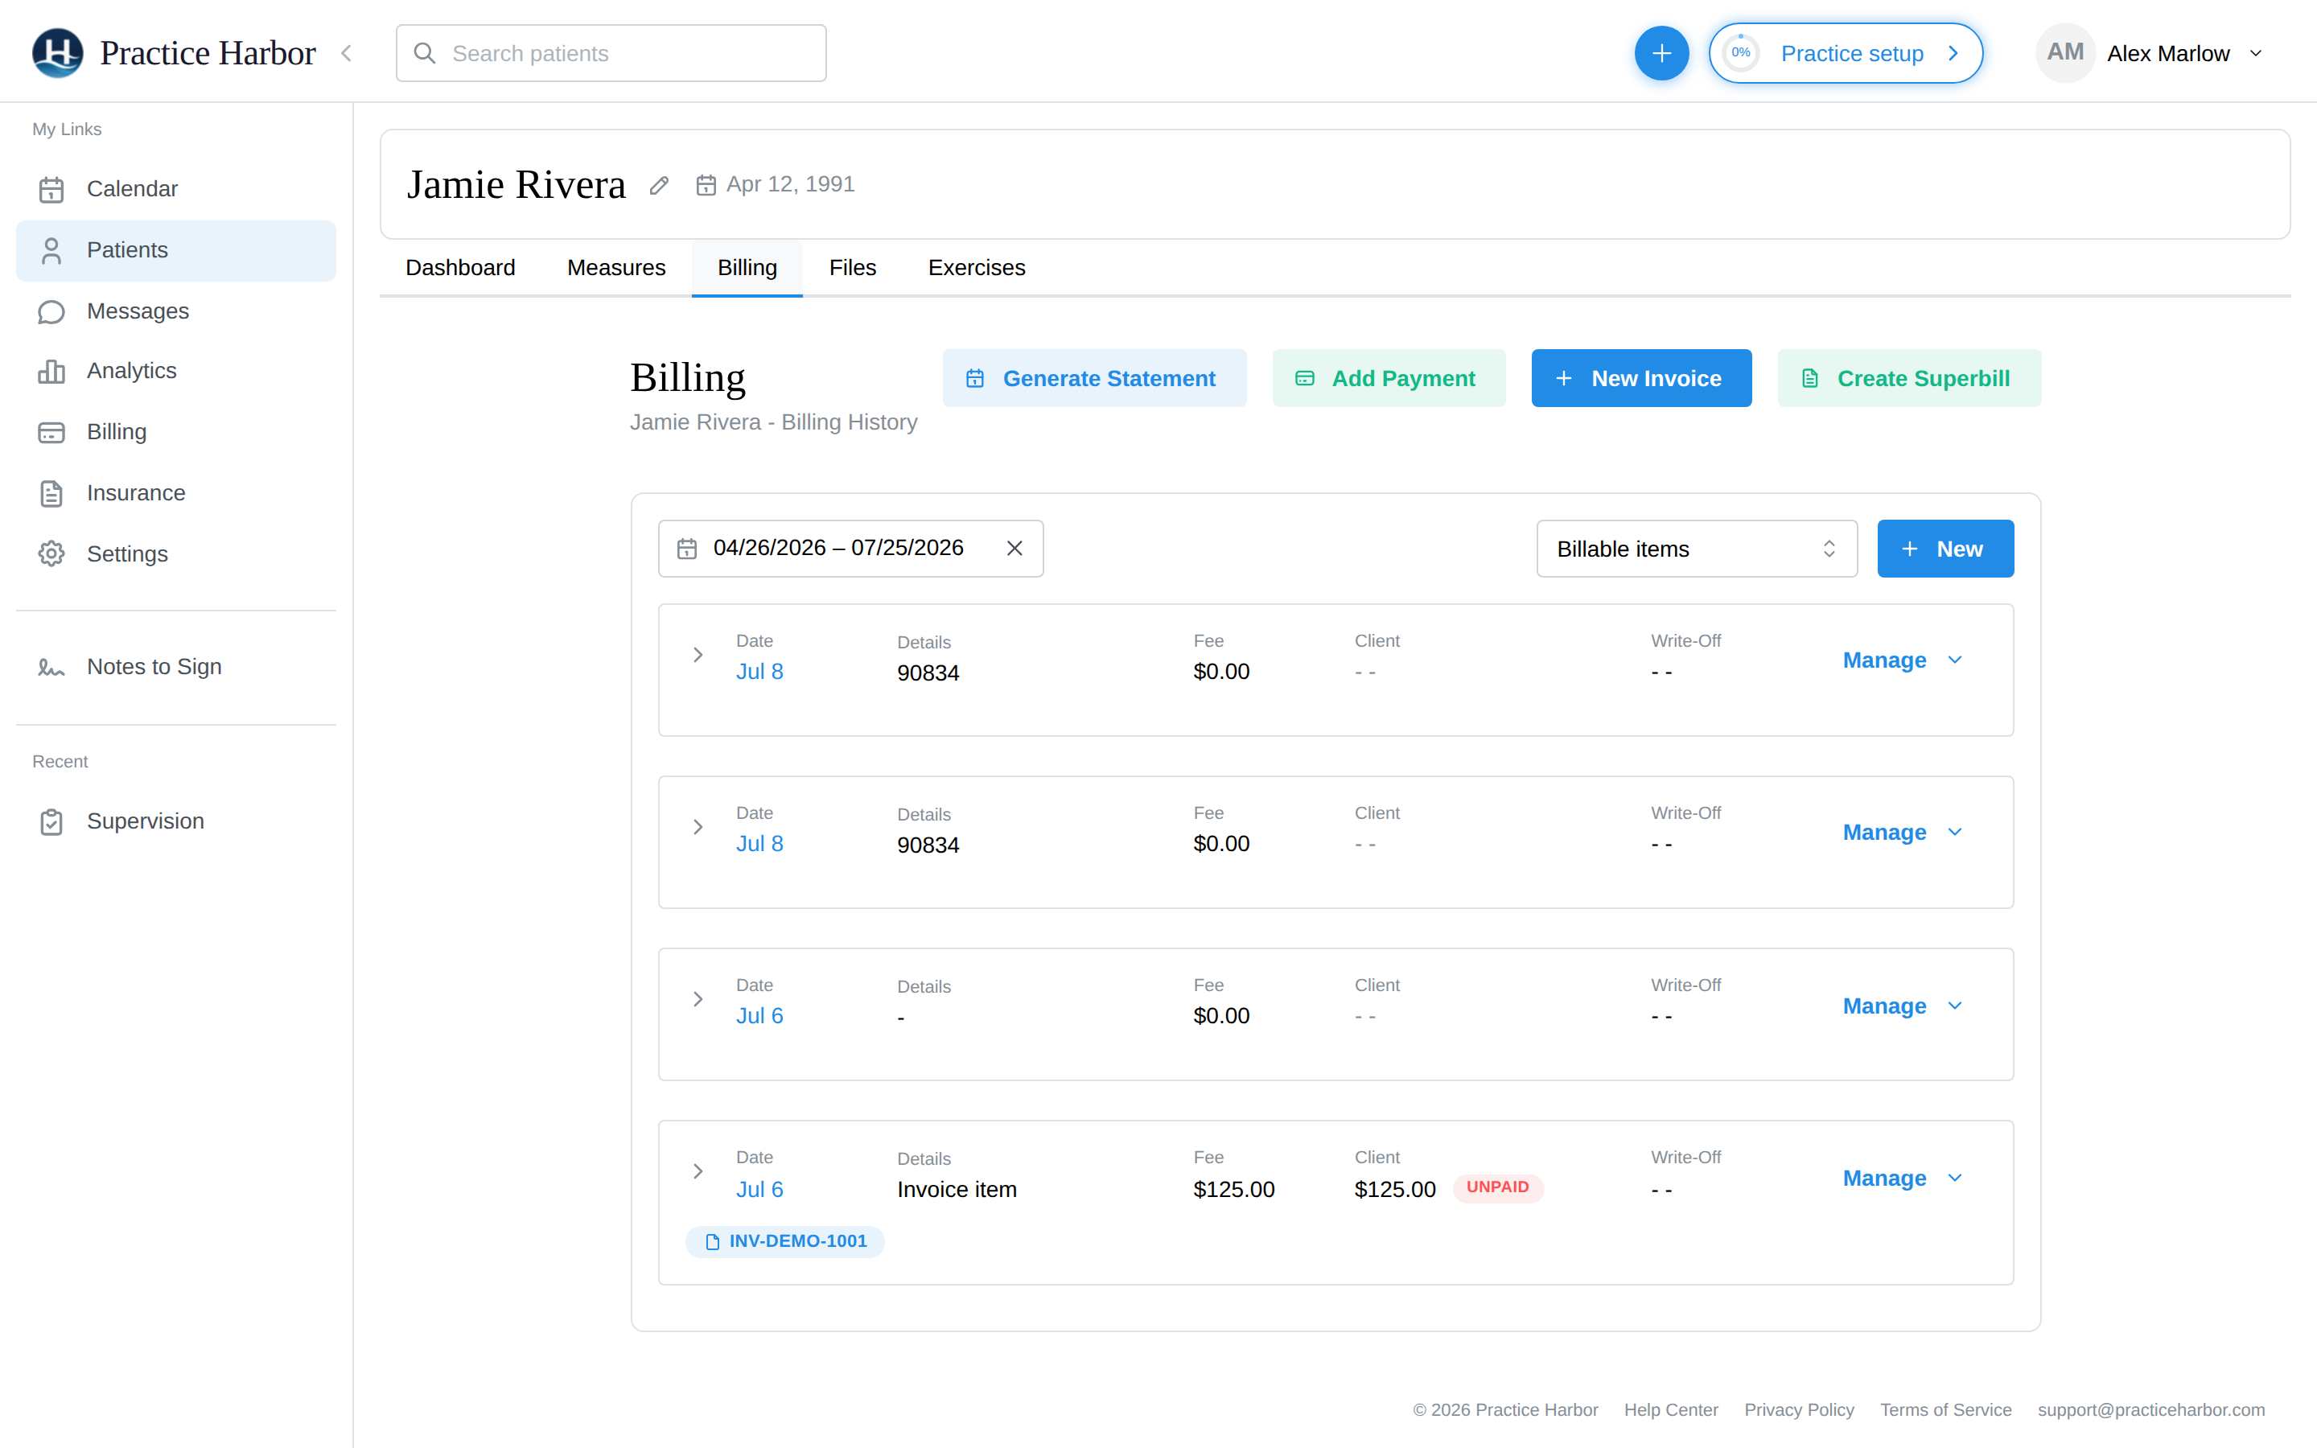Screen dimensions: 2317x1448
Task: Click the 0% practice setup progress ring
Action: click(1741, 52)
